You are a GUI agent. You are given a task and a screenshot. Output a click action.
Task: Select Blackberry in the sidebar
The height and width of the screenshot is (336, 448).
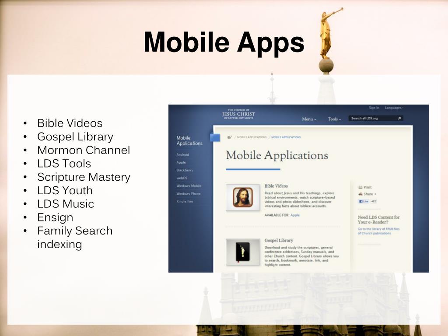click(185, 170)
